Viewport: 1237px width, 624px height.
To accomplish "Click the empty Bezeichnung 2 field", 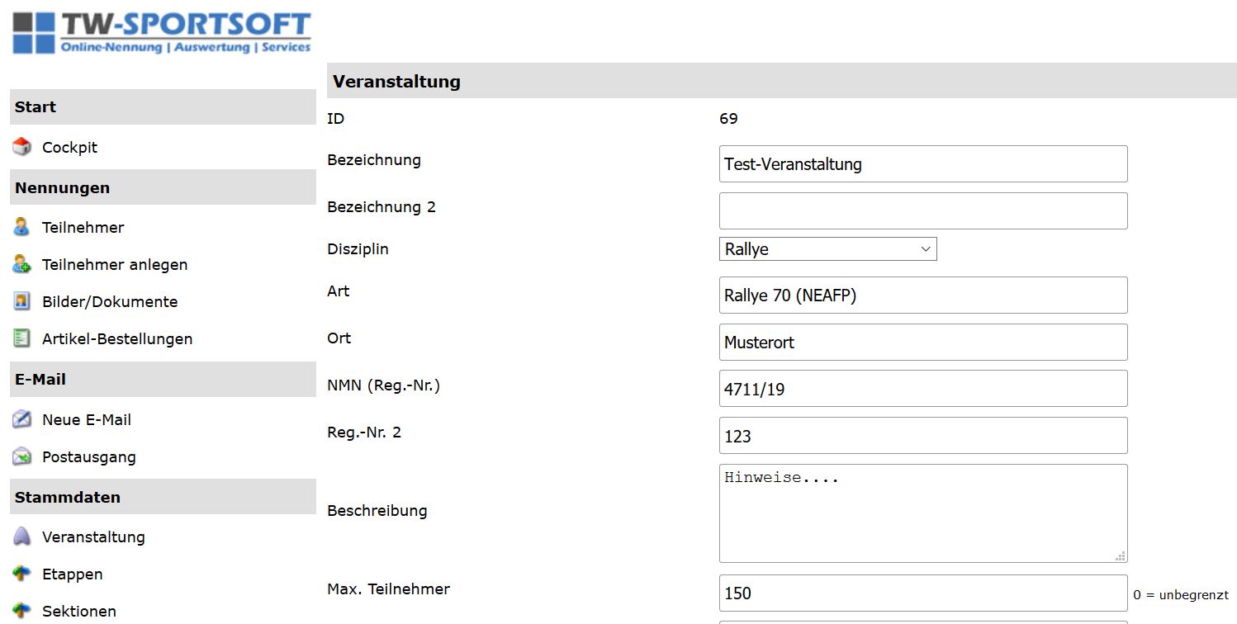I will (922, 211).
